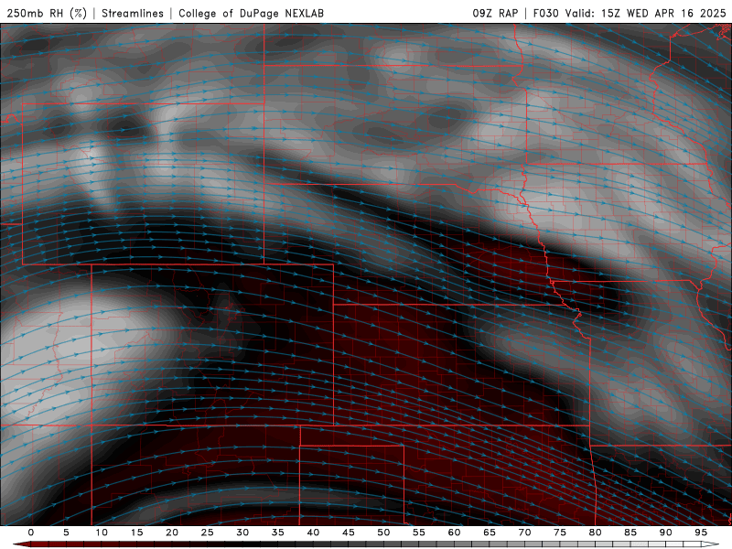Viewport: 732px width, 549px height.
Task: Click the colorbar label '75'
Action: pos(560,533)
